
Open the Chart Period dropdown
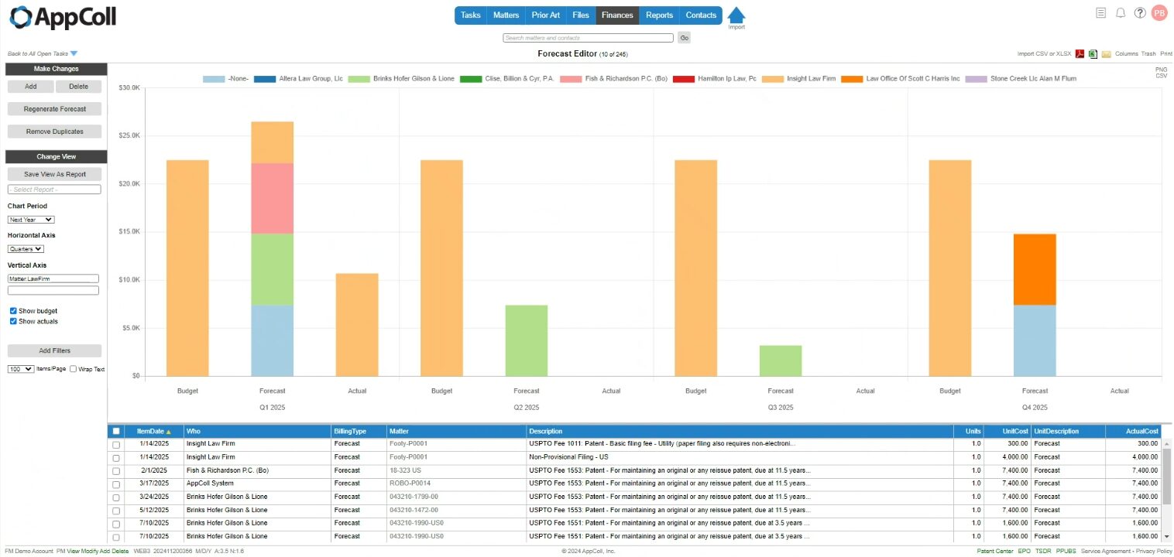tap(31, 220)
